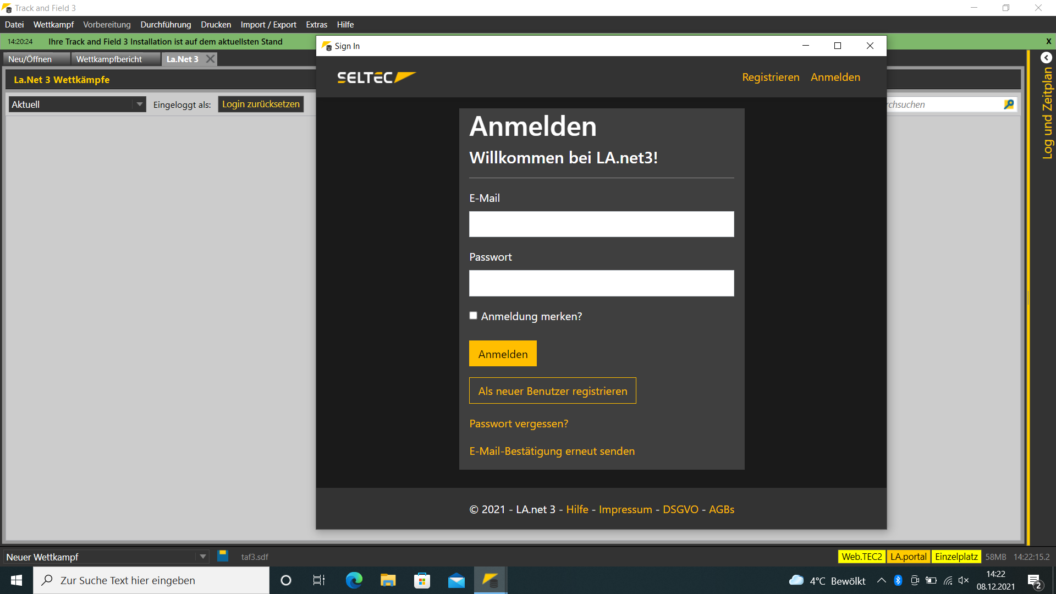Open the Durchführung menu
This screenshot has width=1056, height=594.
click(166, 25)
